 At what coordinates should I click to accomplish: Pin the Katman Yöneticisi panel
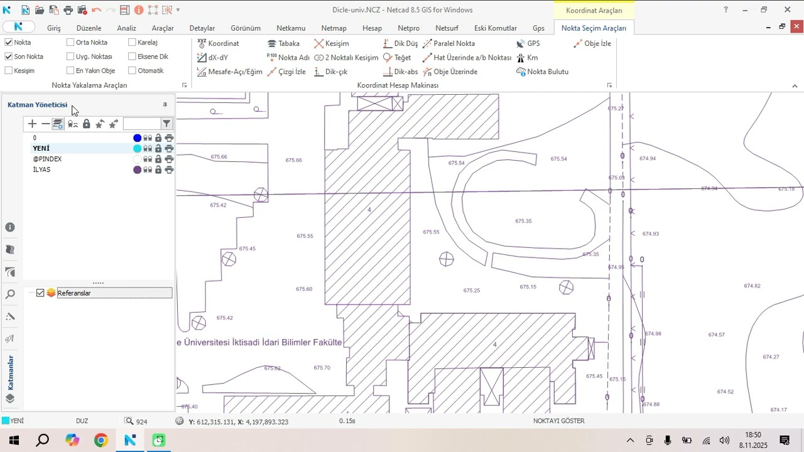[x=165, y=105]
